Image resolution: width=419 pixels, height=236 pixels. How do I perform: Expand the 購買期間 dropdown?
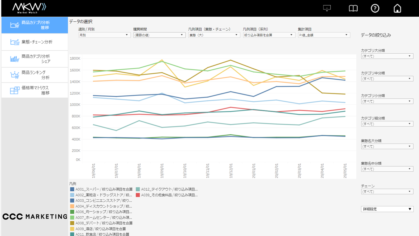[x=159, y=35]
